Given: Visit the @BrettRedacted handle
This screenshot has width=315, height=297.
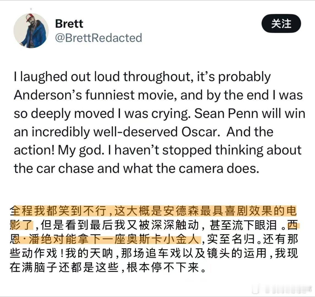Looking at the screenshot, I should (x=98, y=38).
